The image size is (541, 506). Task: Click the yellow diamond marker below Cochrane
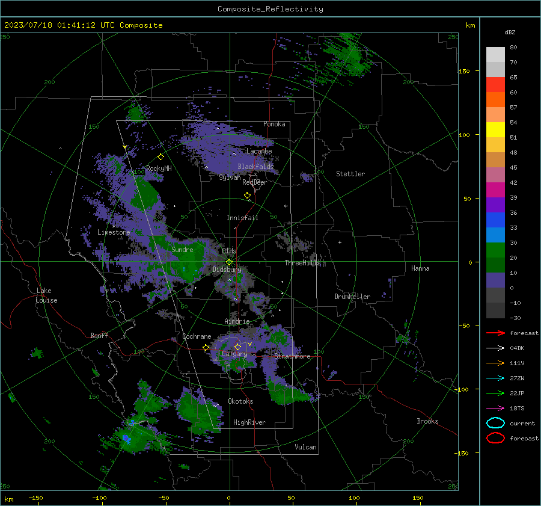[x=206, y=347]
